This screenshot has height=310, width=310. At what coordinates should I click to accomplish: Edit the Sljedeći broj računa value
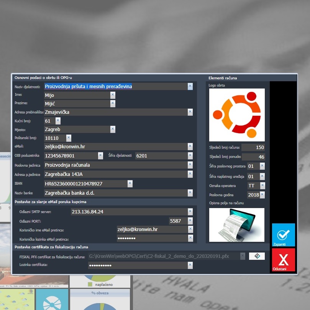pos(253,147)
